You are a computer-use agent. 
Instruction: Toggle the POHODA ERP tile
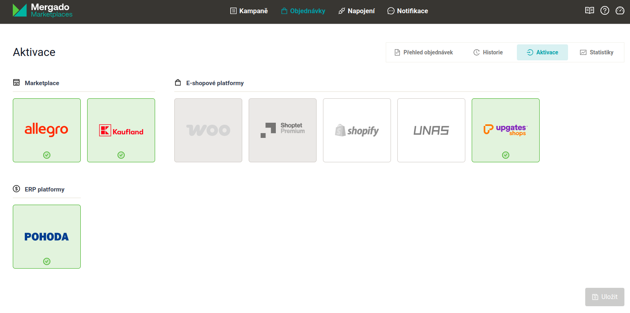[47, 237]
